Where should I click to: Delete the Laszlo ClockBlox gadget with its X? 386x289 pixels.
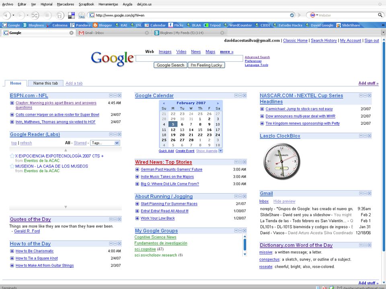pos(369,136)
